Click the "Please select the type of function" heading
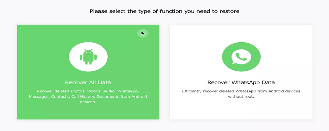This screenshot has height=131, width=329. (x=164, y=11)
